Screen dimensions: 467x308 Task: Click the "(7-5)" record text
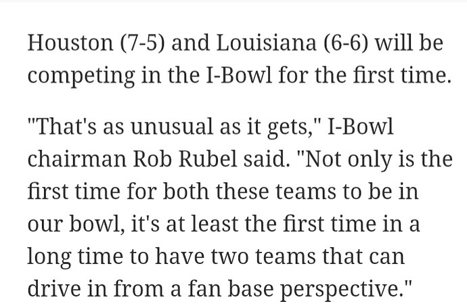click(142, 43)
